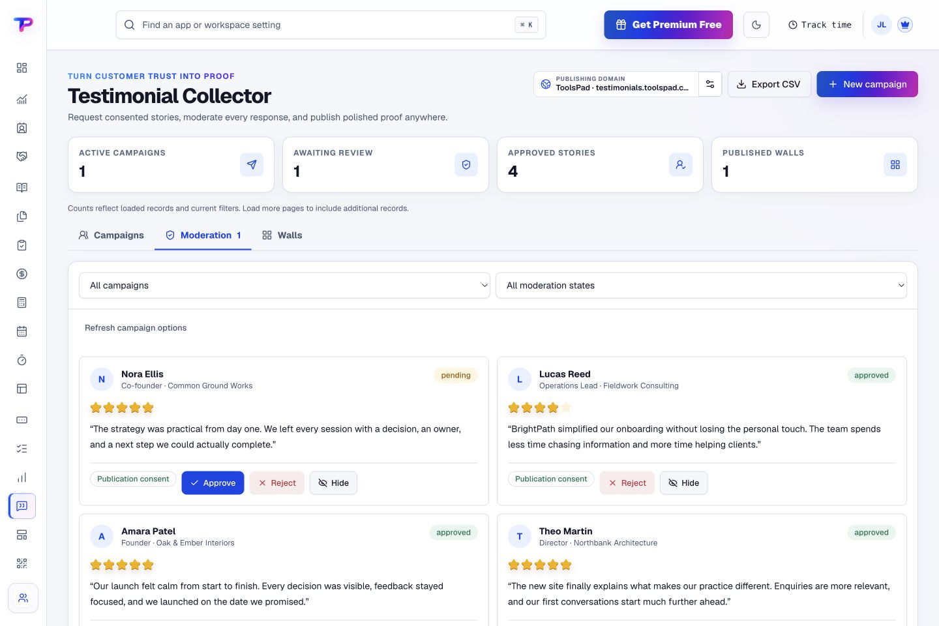Focus the Find an app search field

tap(331, 25)
